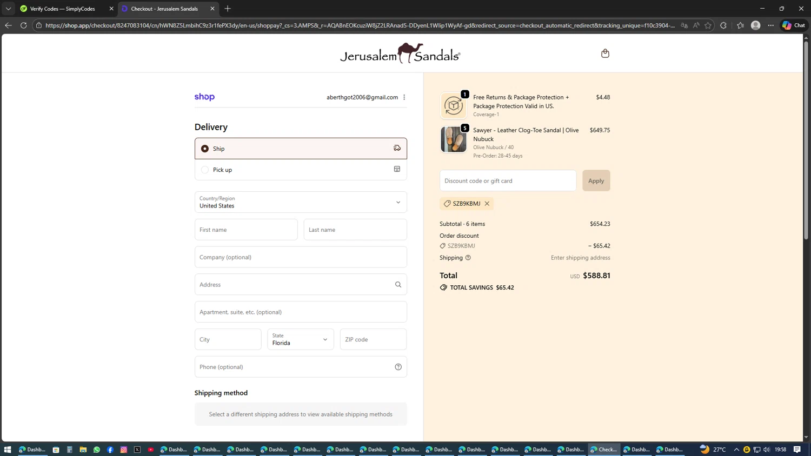Screen dimensions: 811x456
Task: Reload the checkout page
Action: [x=23, y=25]
